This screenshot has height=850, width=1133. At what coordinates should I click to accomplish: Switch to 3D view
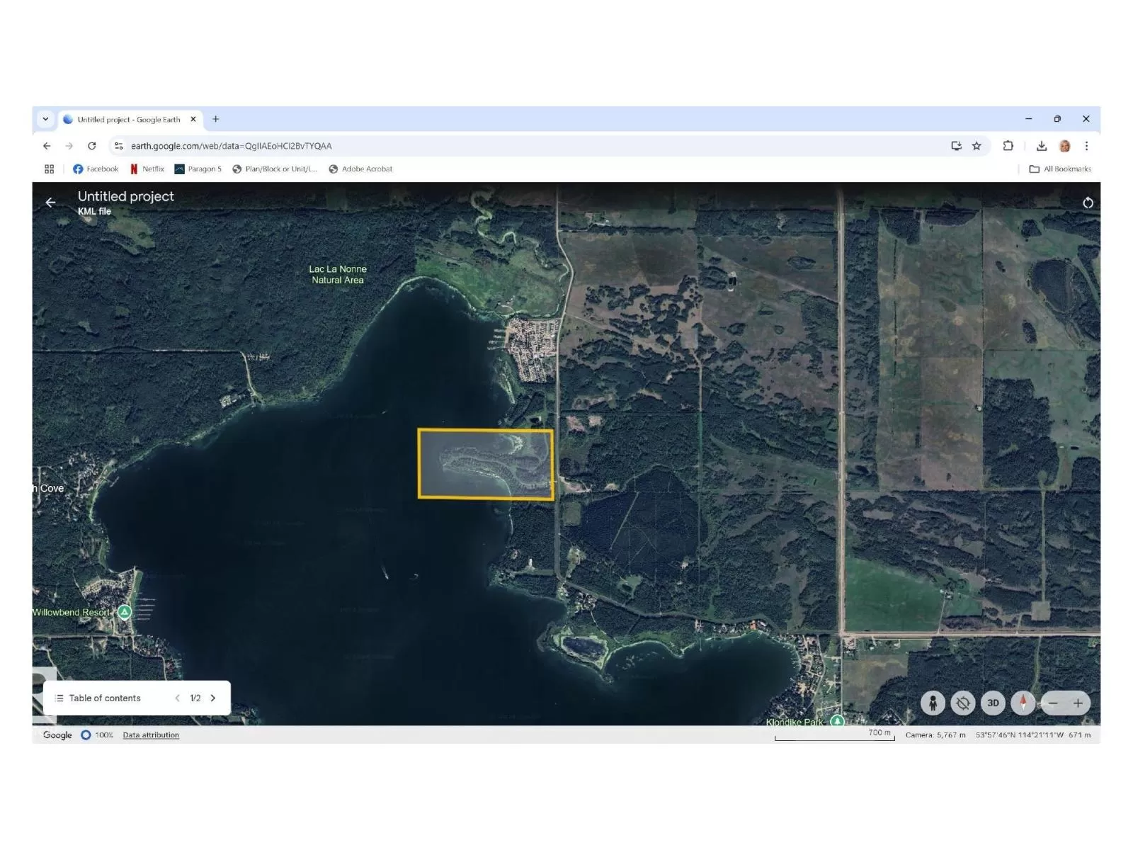(x=992, y=703)
